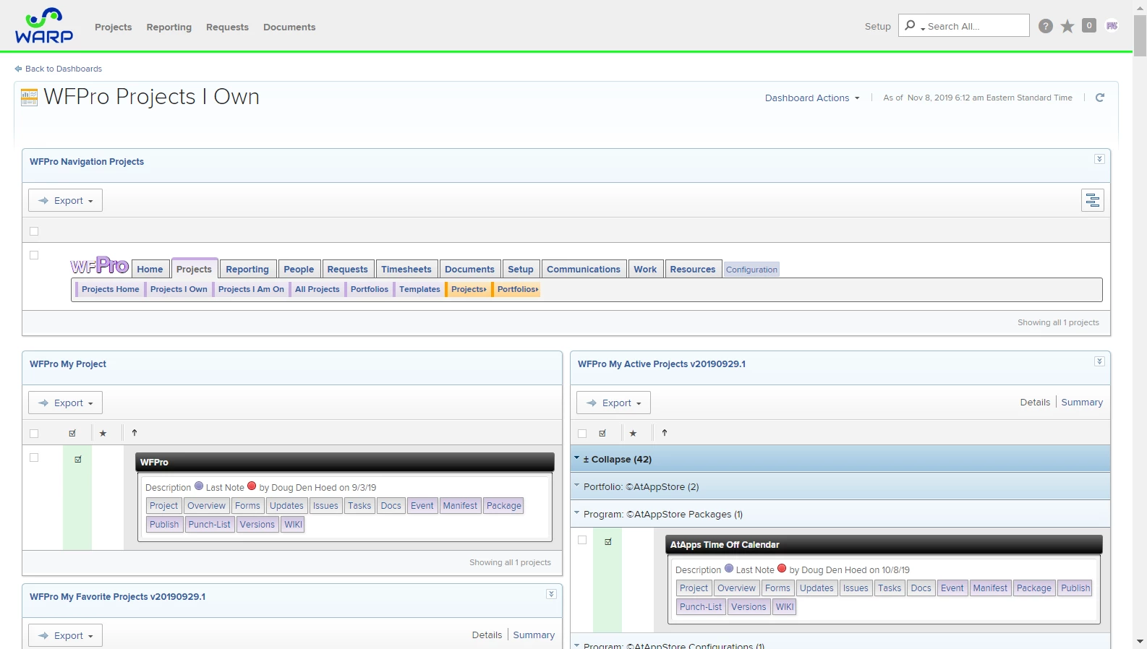Viewport: 1147px width, 649px height.
Task: Open Export dropdown in WFPro My Project
Action: pos(65,403)
